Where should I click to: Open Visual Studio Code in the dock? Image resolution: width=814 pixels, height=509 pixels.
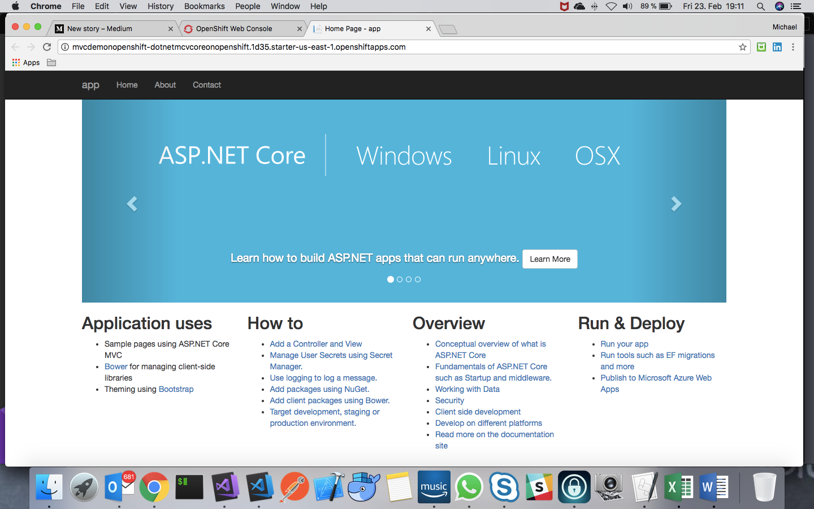coord(259,487)
